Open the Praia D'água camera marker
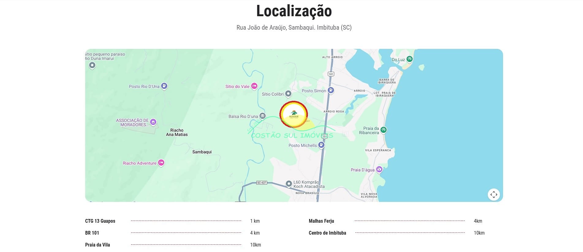 (379, 169)
